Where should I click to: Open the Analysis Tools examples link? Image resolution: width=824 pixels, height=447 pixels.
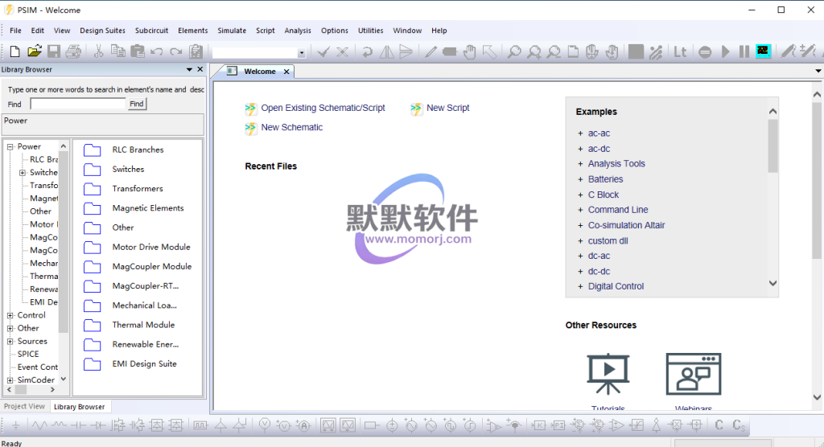click(x=616, y=164)
